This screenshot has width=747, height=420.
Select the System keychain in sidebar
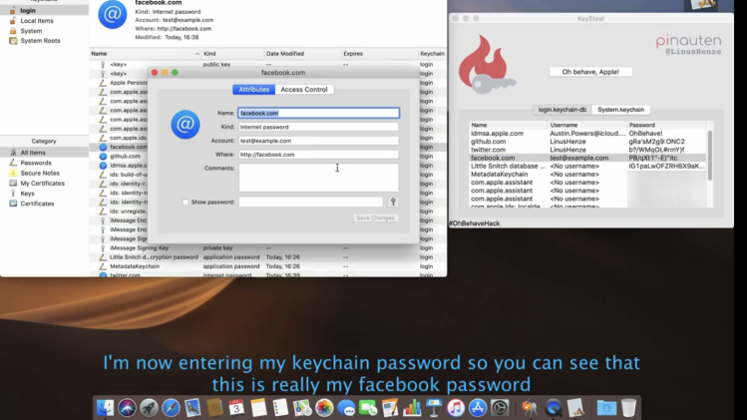click(31, 31)
